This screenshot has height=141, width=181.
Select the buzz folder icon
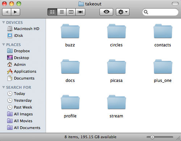pyautogui.click(x=70, y=31)
